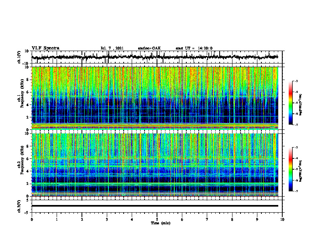Click the black ch.3 voltage bar
Viewport: 318px width, 246px height.
click(155, 206)
